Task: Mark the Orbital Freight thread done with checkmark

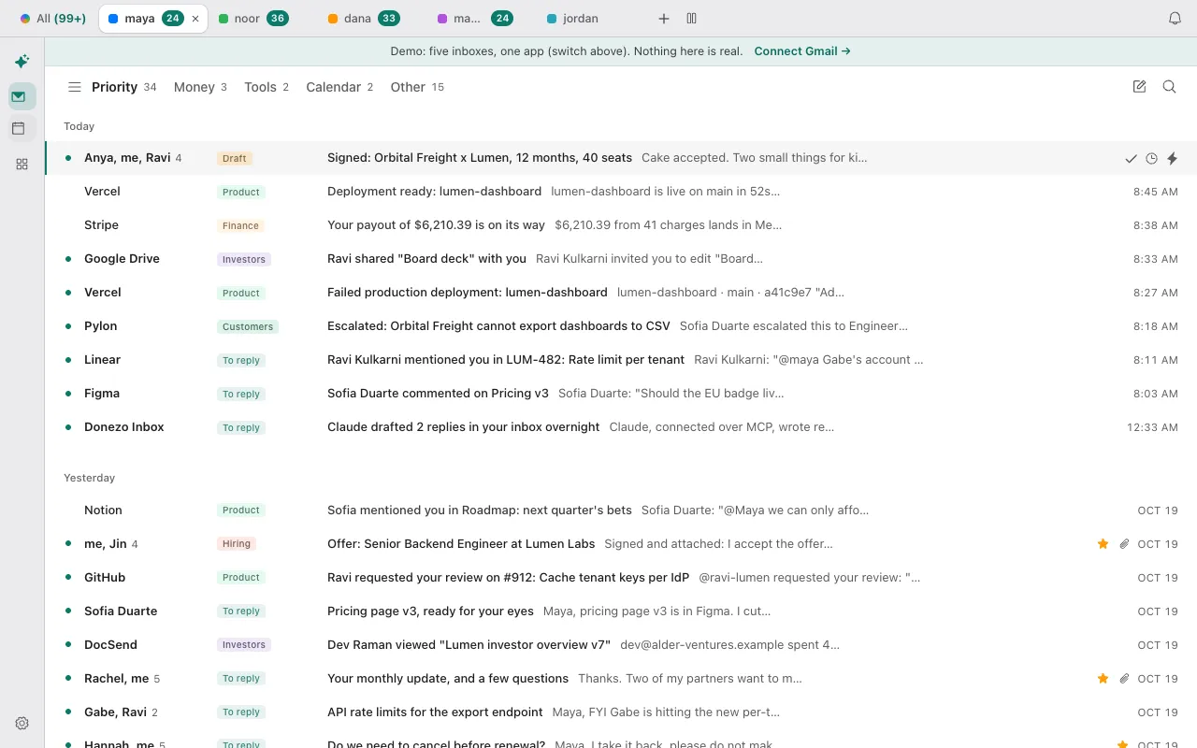Action: tap(1131, 158)
